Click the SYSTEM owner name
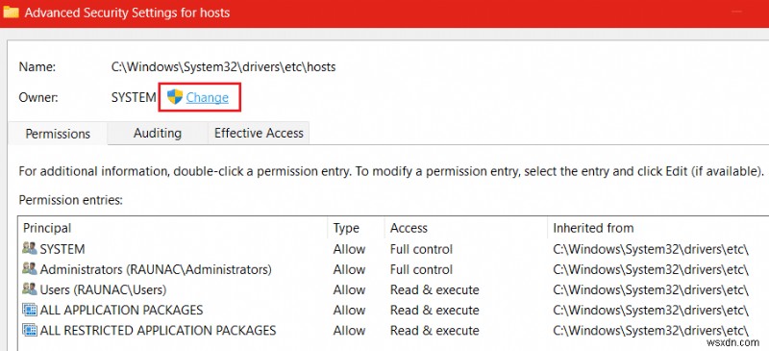 click(134, 97)
